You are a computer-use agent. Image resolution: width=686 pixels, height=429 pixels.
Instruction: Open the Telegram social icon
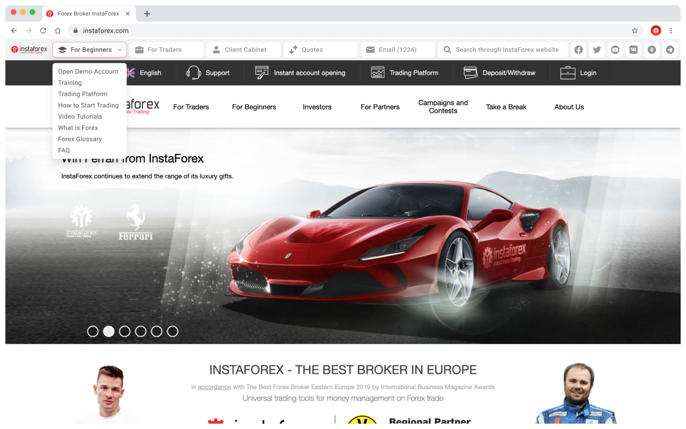(670, 50)
